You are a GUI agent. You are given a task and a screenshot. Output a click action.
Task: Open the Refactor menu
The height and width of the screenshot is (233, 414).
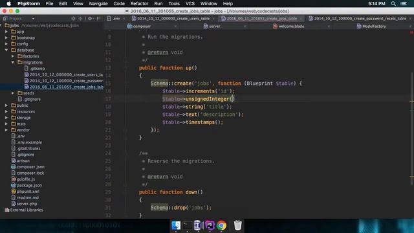point(139,3)
